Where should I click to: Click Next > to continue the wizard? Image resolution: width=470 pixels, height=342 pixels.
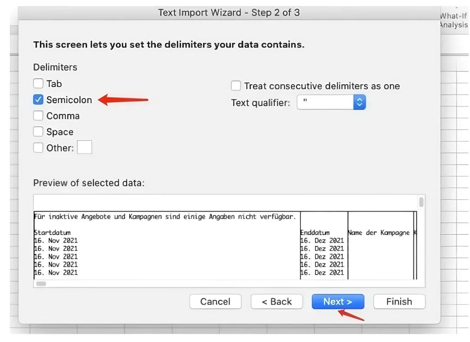point(338,302)
